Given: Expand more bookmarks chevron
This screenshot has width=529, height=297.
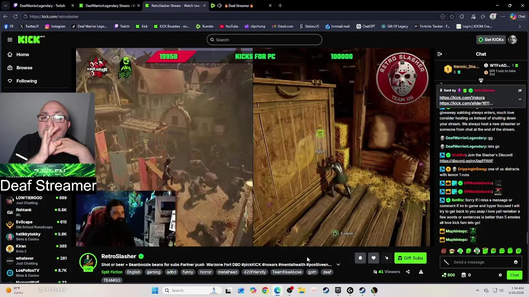Looking at the screenshot, I should [520, 26].
